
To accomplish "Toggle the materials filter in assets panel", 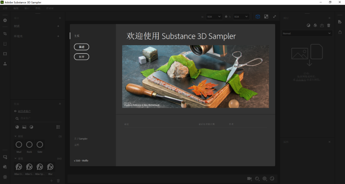I will point(17,127).
